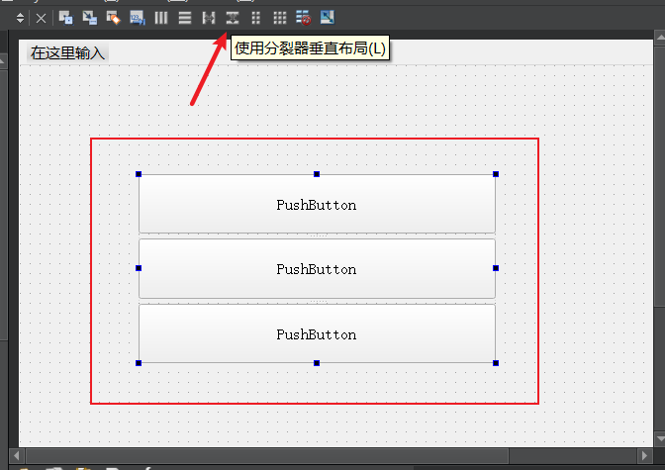Switch to Edit Signals/Slots mode

coord(89,18)
